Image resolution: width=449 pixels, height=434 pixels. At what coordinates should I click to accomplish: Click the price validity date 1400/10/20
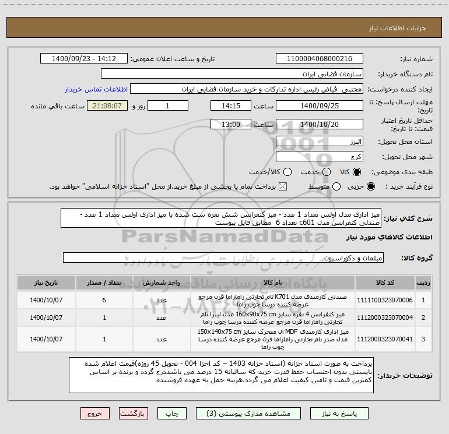coord(320,124)
